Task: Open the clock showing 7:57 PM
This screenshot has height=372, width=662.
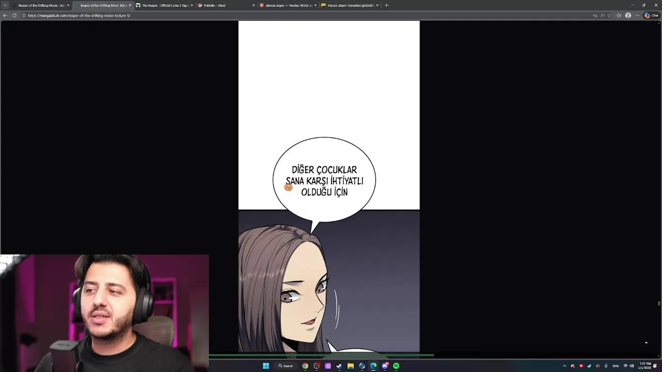Action: coord(645,366)
